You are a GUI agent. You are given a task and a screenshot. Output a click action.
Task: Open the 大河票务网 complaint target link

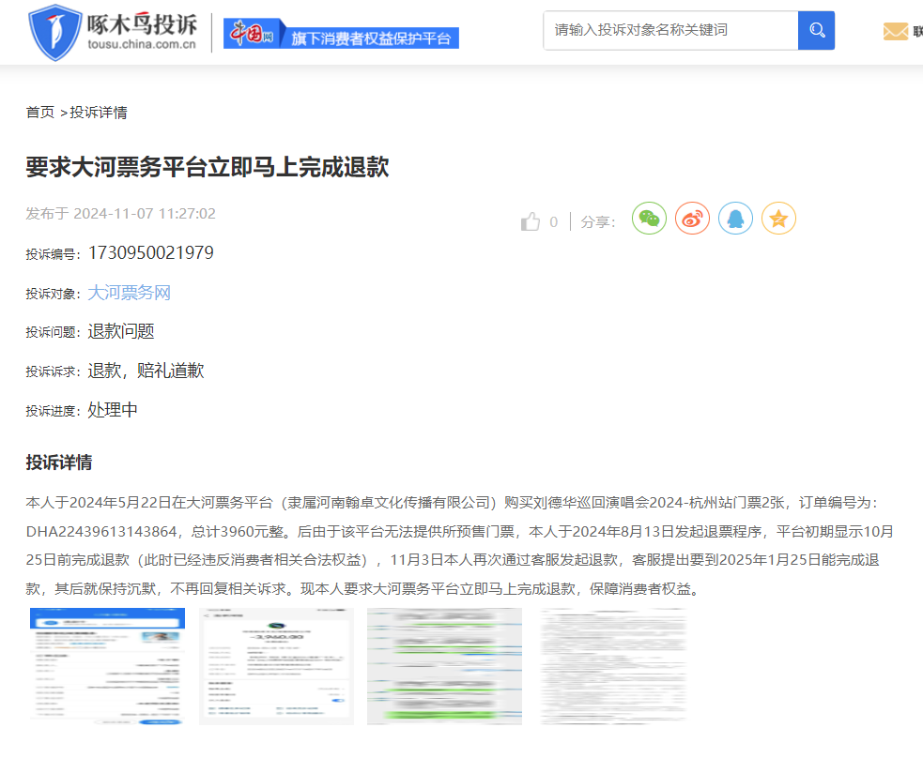(129, 293)
